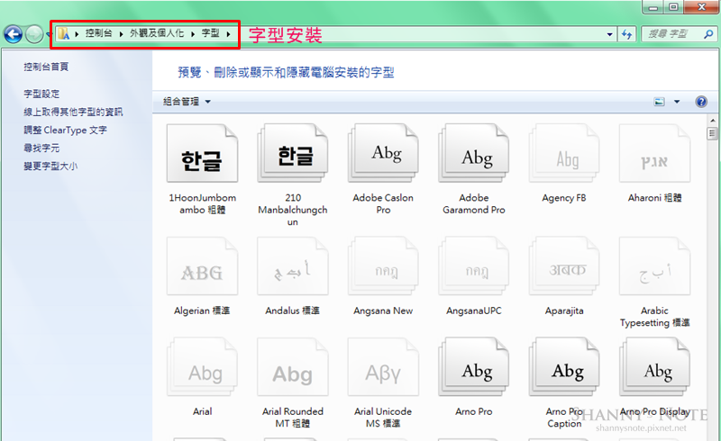
Task: Select the Arno Pro Display font icon
Action: click(x=655, y=366)
